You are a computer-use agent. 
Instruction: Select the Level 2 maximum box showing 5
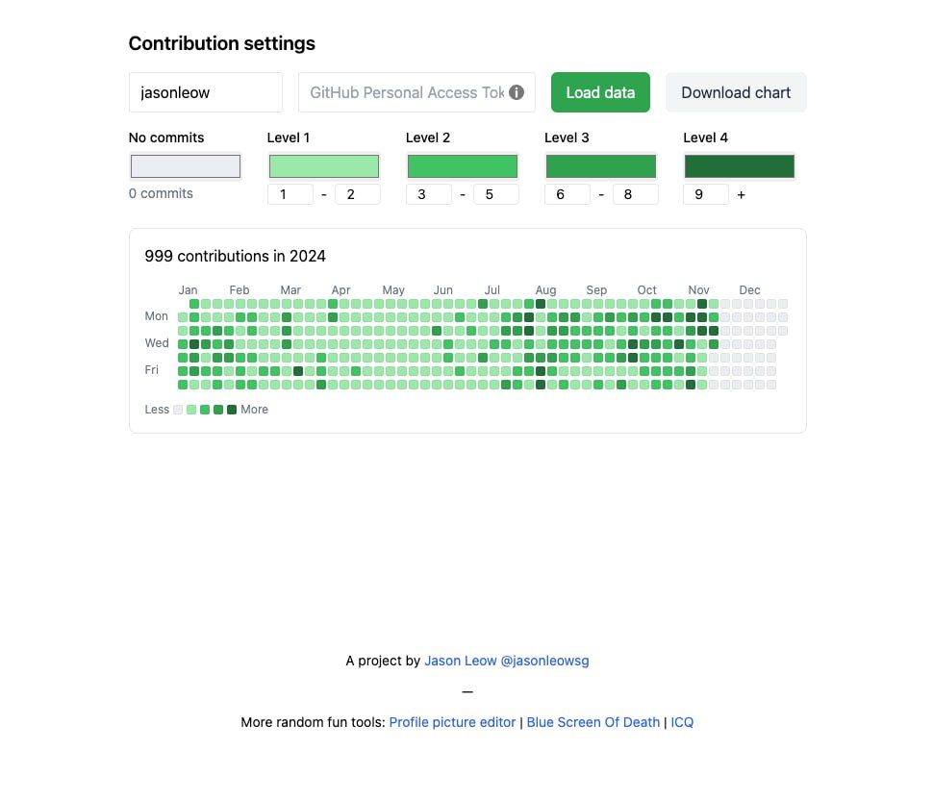click(496, 194)
